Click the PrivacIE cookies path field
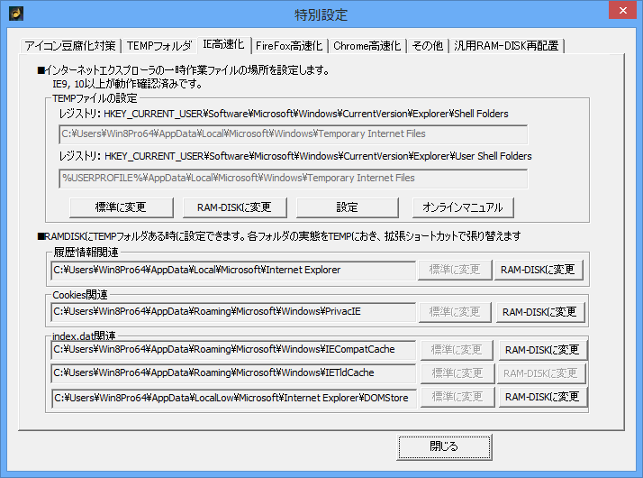This screenshot has height=478, width=643. point(232,312)
